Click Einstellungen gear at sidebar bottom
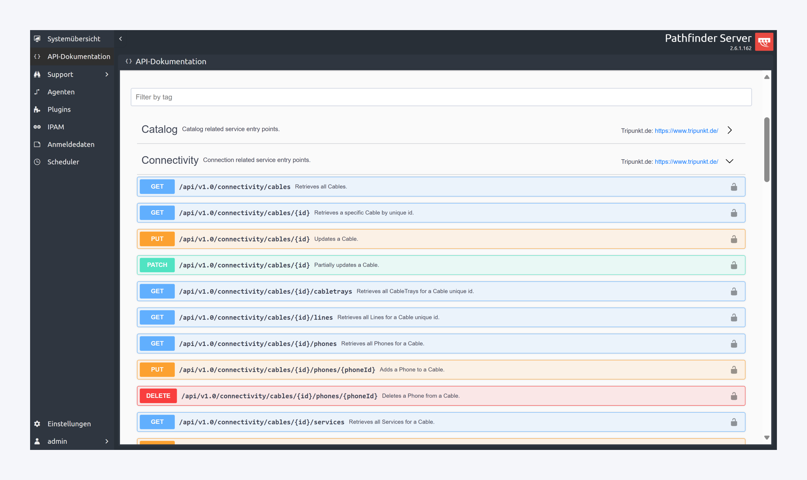807x480 pixels. pyautogui.click(x=37, y=424)
